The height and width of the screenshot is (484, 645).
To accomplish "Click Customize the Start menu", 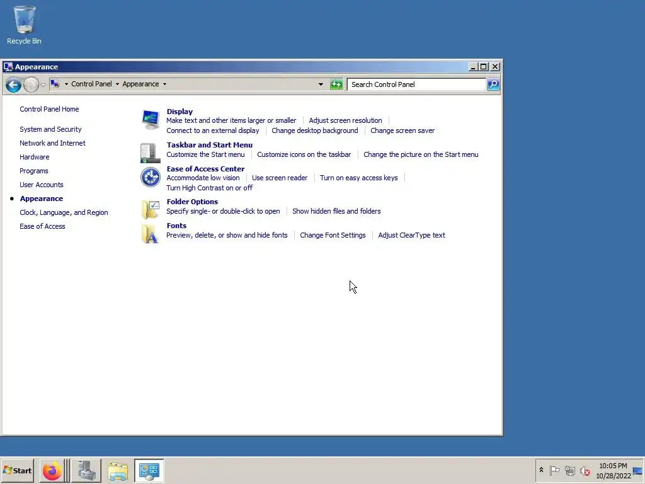I will click(x=206, y=154).
